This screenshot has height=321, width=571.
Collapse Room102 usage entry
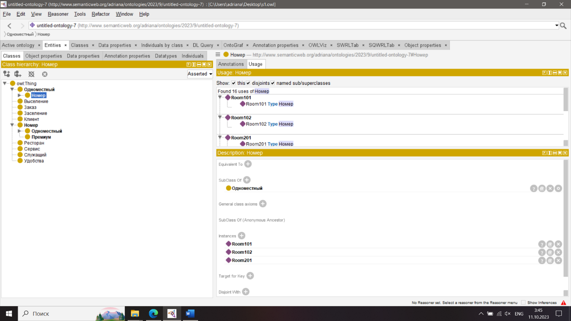[x=220, y=118]
